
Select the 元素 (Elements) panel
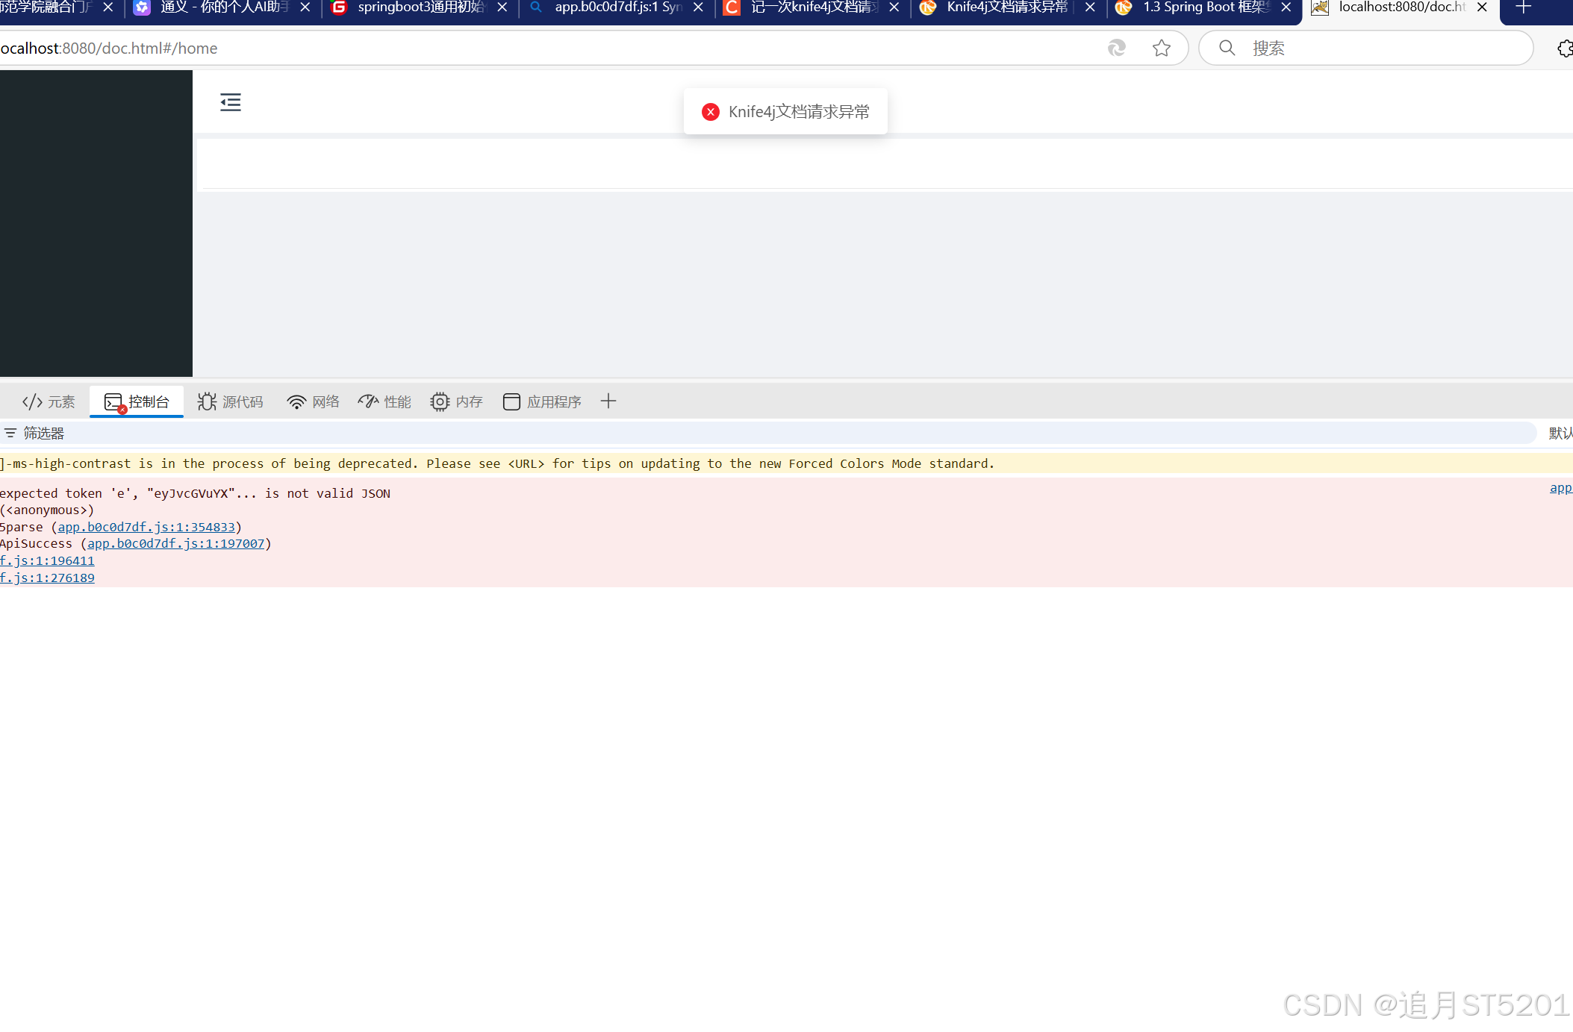point(48,401)
